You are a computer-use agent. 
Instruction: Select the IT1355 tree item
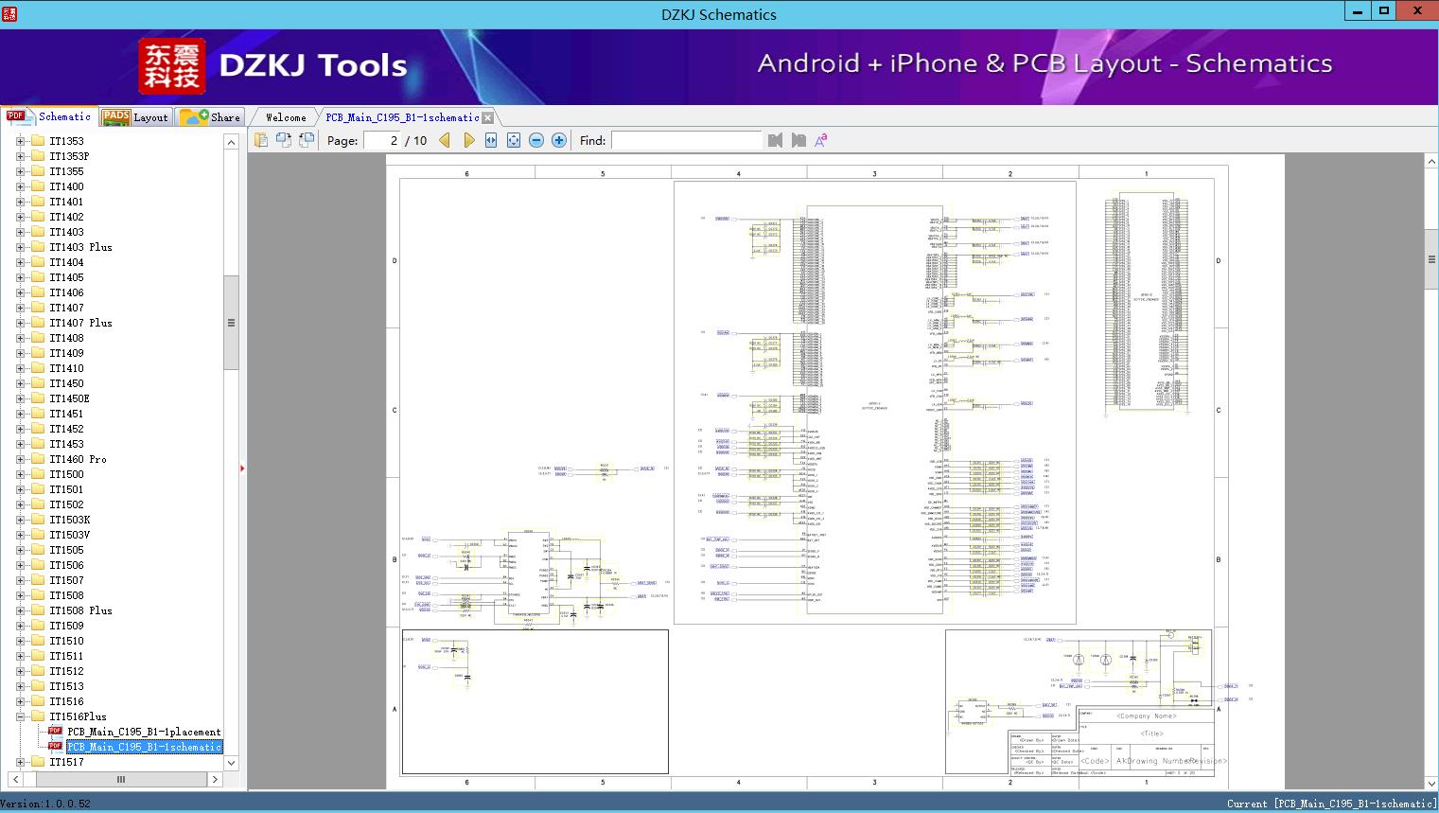66,171
